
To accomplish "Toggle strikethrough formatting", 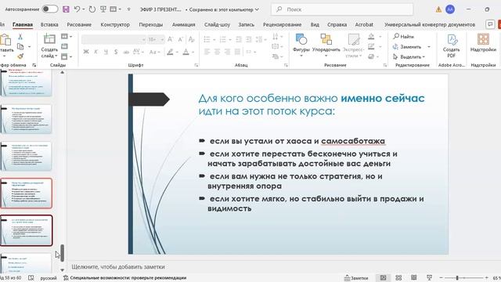I will click(126, 52).
